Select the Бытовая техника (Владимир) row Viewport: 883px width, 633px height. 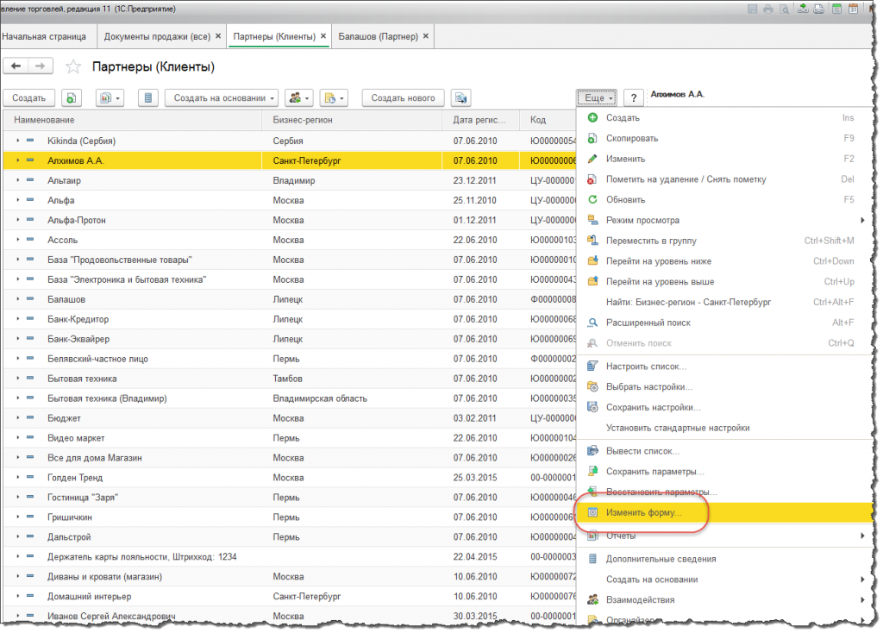point(290,398)
